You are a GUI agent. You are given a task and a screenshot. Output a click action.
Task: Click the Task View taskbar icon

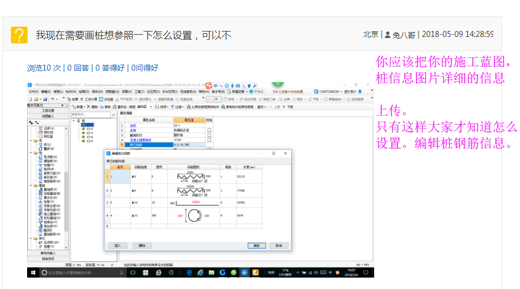point(133,273)
